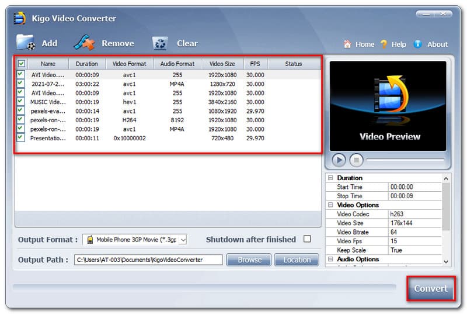The height and width of the screenshot is (314, 467).
Task: Click the video preview seek slider
Action: pyautogui.click(x=405, y=160)
